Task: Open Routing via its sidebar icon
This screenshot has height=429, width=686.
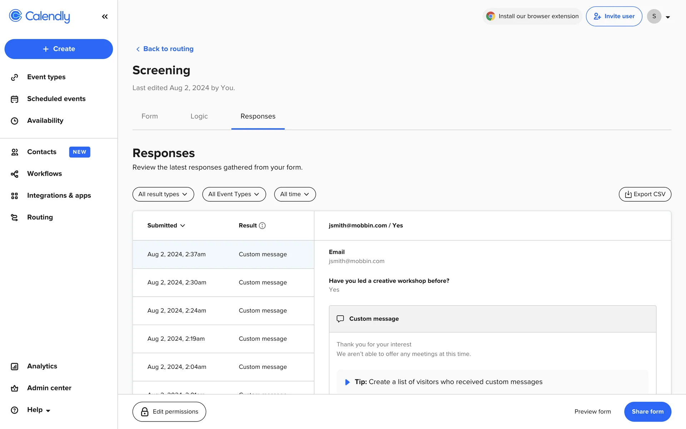Action: (14, 217)
